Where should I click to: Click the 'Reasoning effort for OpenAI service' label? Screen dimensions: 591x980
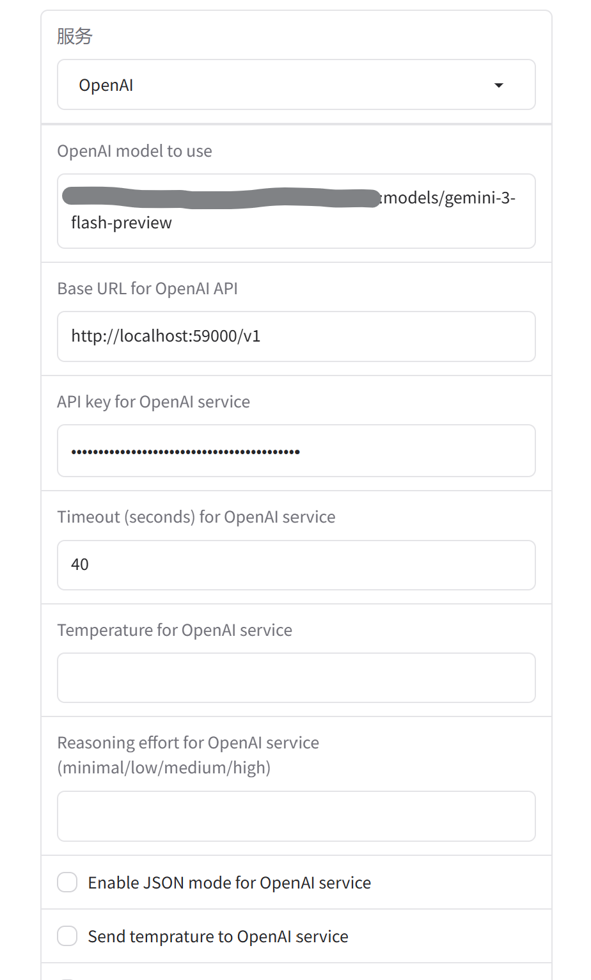[188, 743]
